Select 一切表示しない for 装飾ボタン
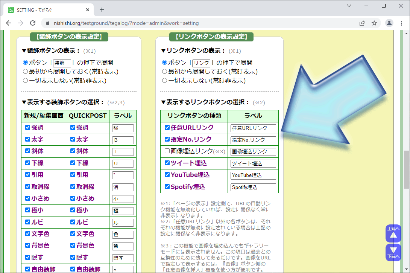Viewport: 410px width, 273px height. [25, 80]
